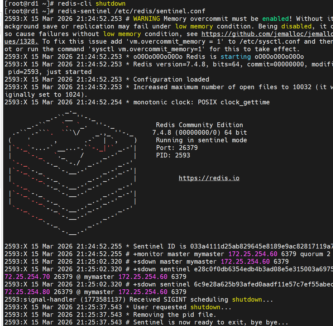Click 'redis-cli shutdown' command text

[92, 3]
